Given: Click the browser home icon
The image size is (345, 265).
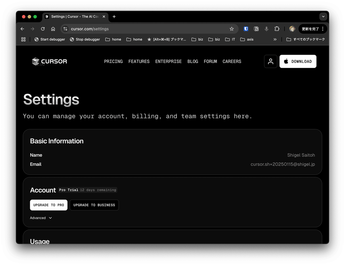Looking at the screenshot, I should [53, 29].
